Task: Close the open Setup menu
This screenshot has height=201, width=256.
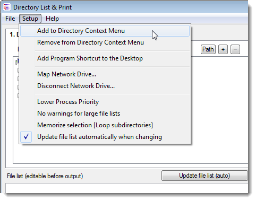Action: [x=30, y=19]
